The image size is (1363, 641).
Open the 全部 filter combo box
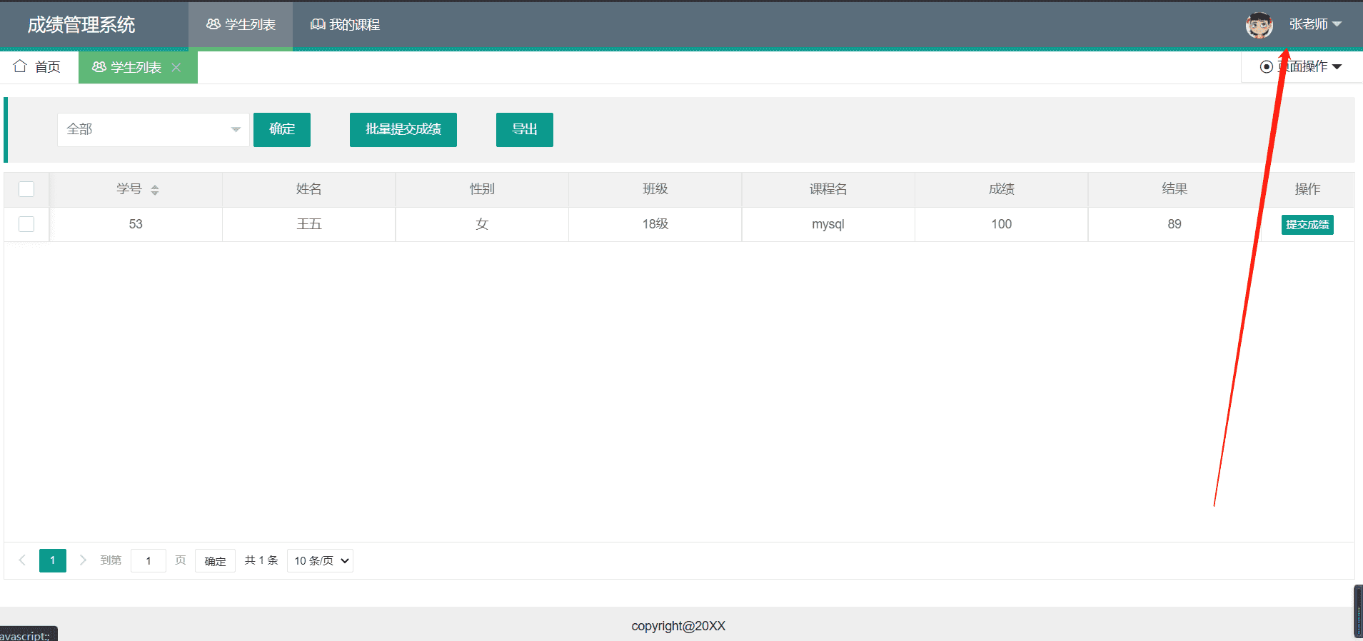coord(154,130)
